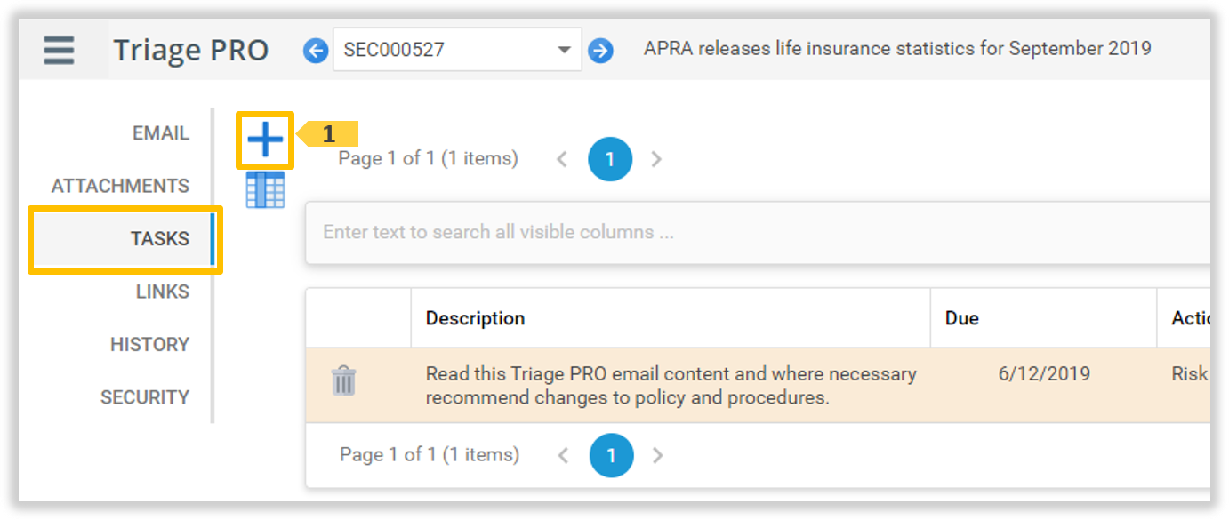Viewport: 1229px width, 520px height.
Task: Open the column chooser grid icon
Action: [265, 189]
